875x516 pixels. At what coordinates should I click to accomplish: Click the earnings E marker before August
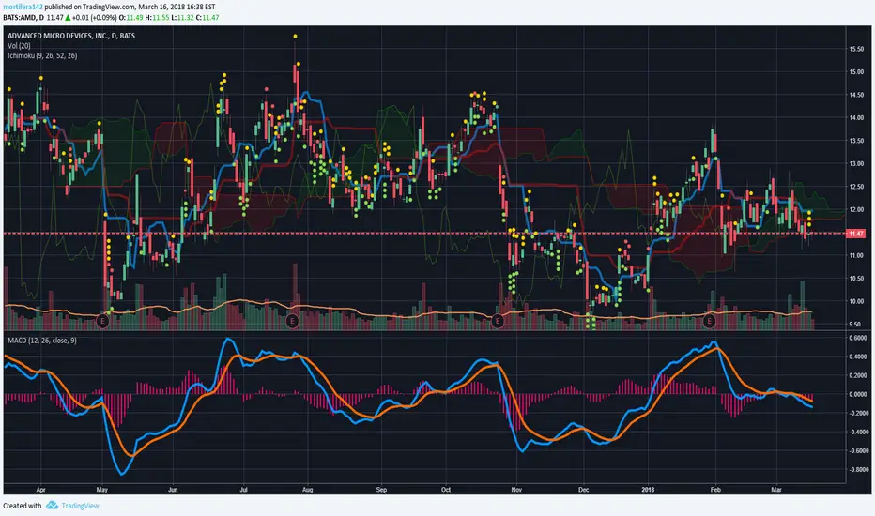(292, 321)
